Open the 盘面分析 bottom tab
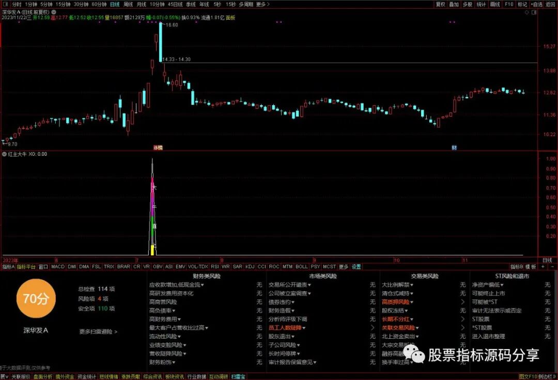The width and height of the screenshot is (558, 380). click(x=43, y=376)
